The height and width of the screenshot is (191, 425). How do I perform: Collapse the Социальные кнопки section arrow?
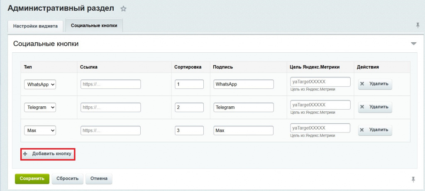413,44
